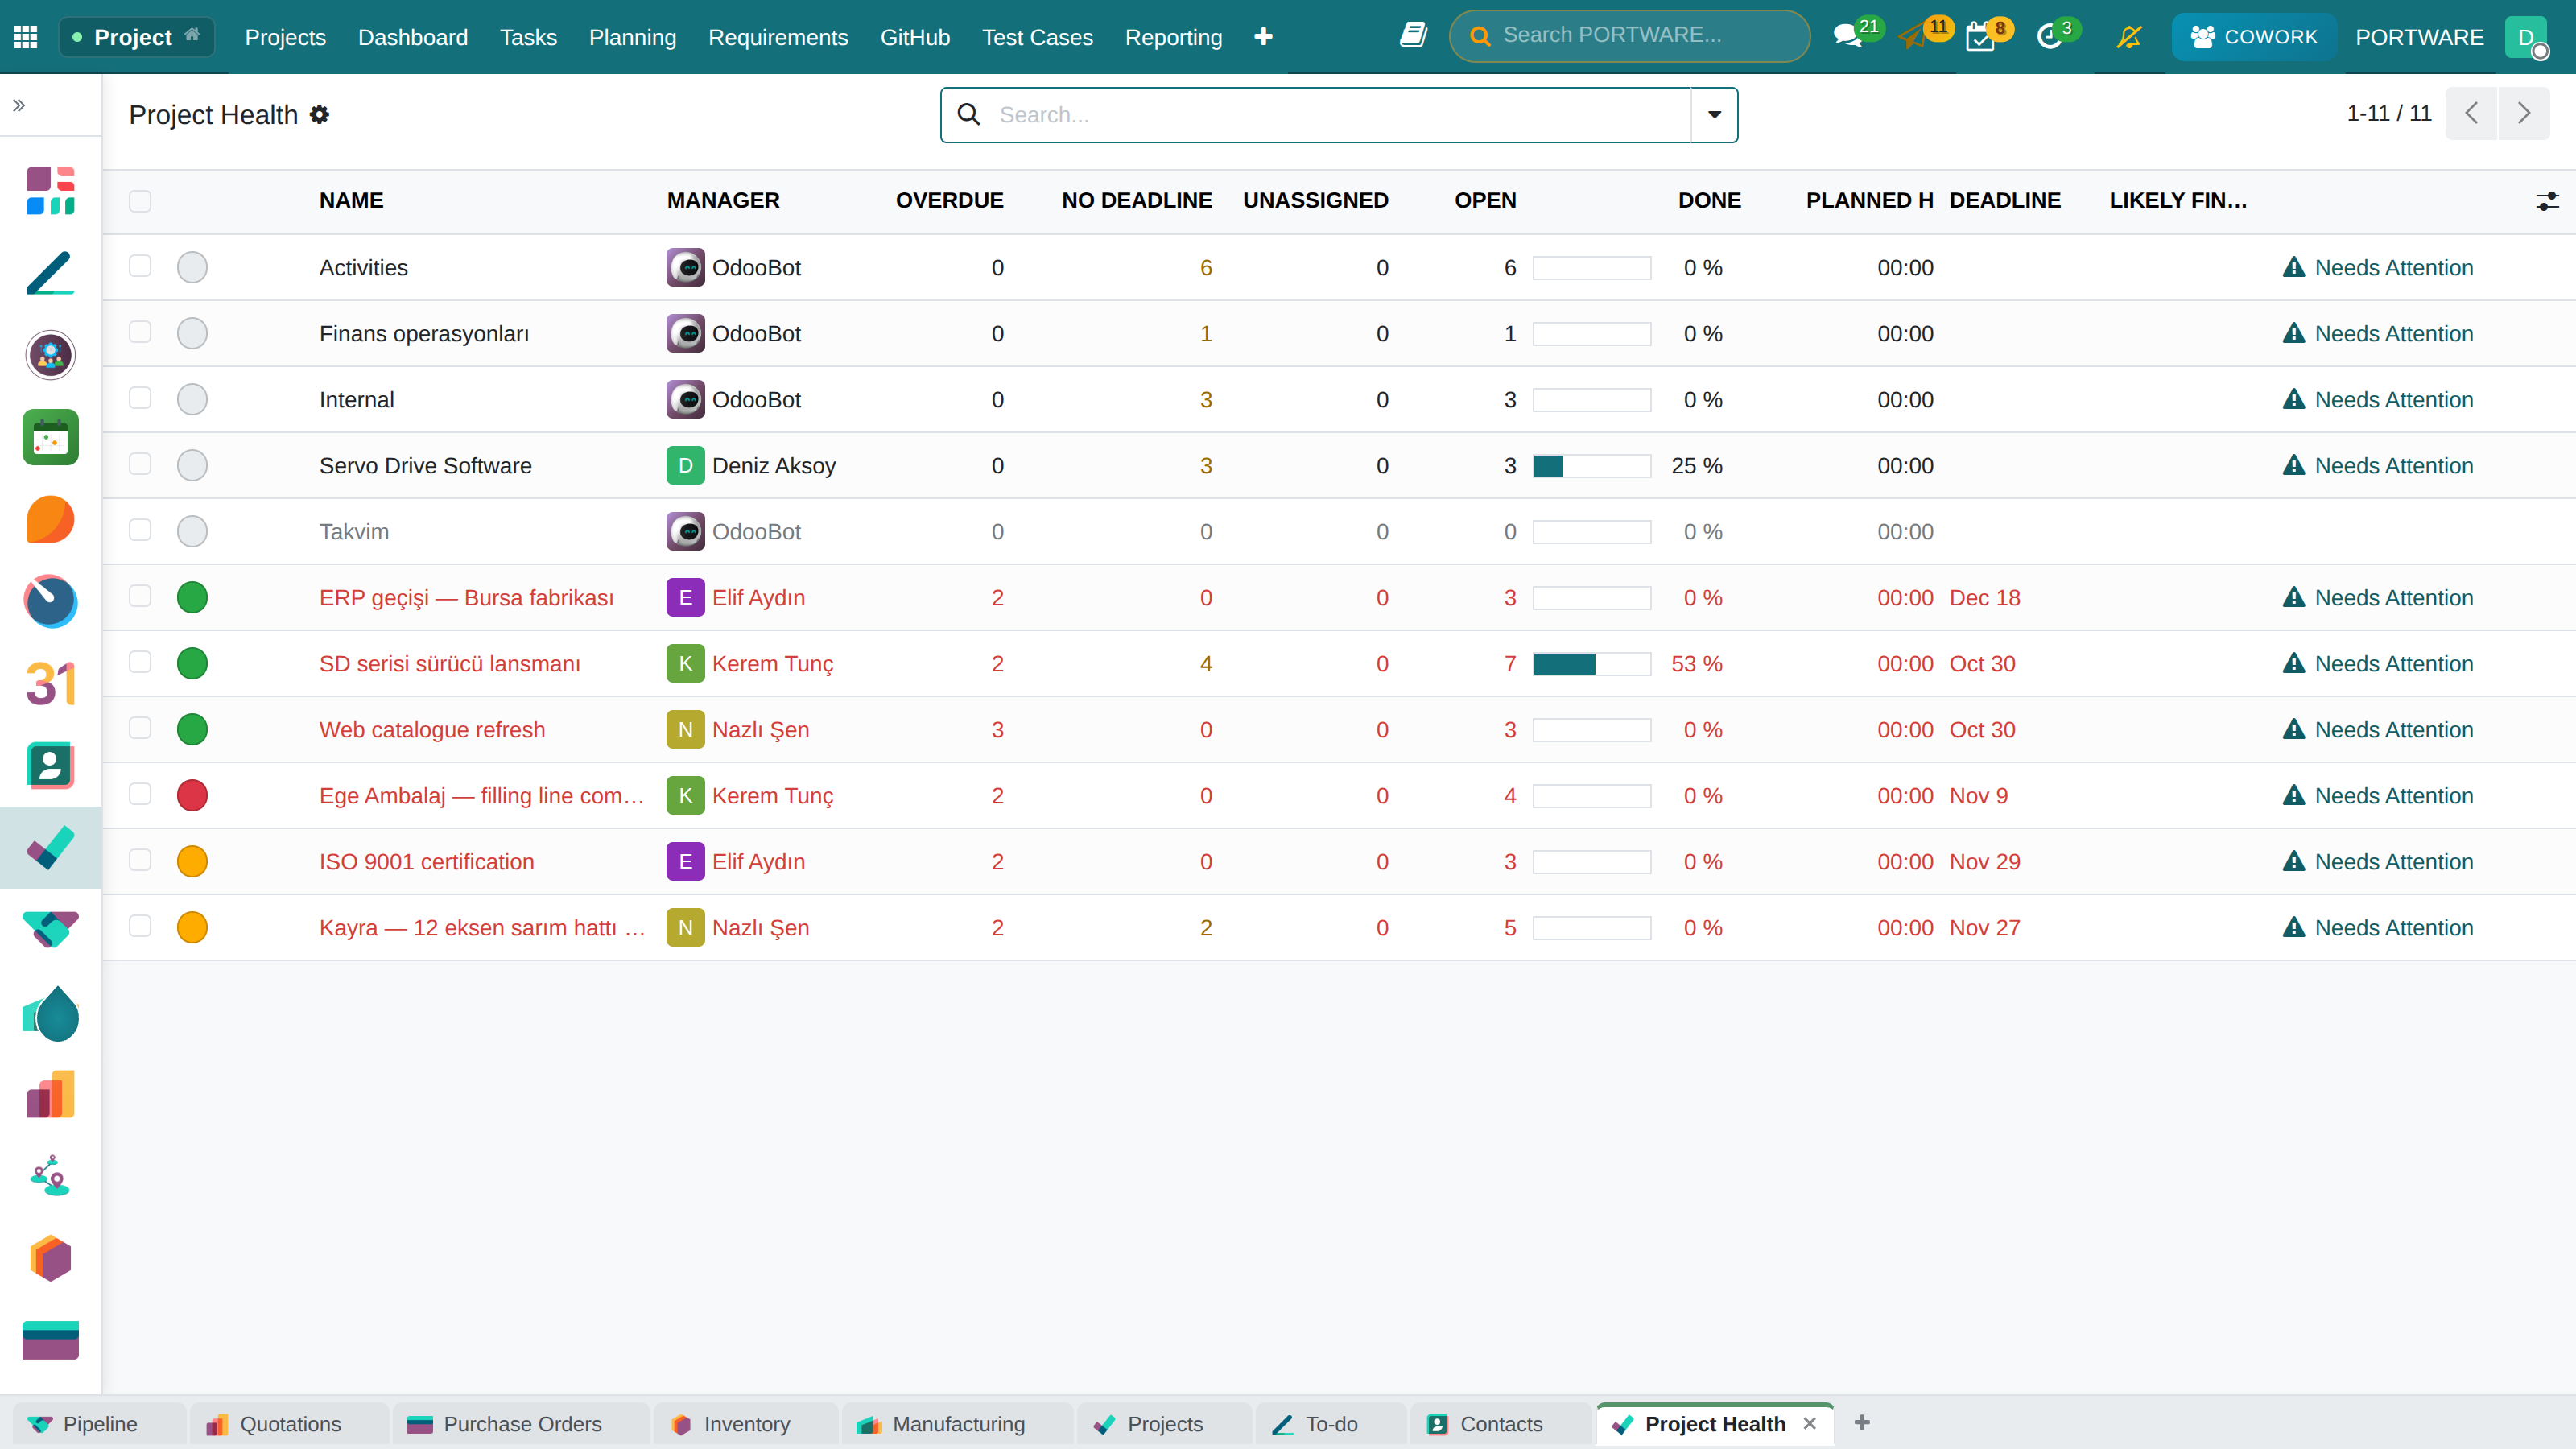Check the Activities row checkbox

pyautogui.click(x=140, y=266)
